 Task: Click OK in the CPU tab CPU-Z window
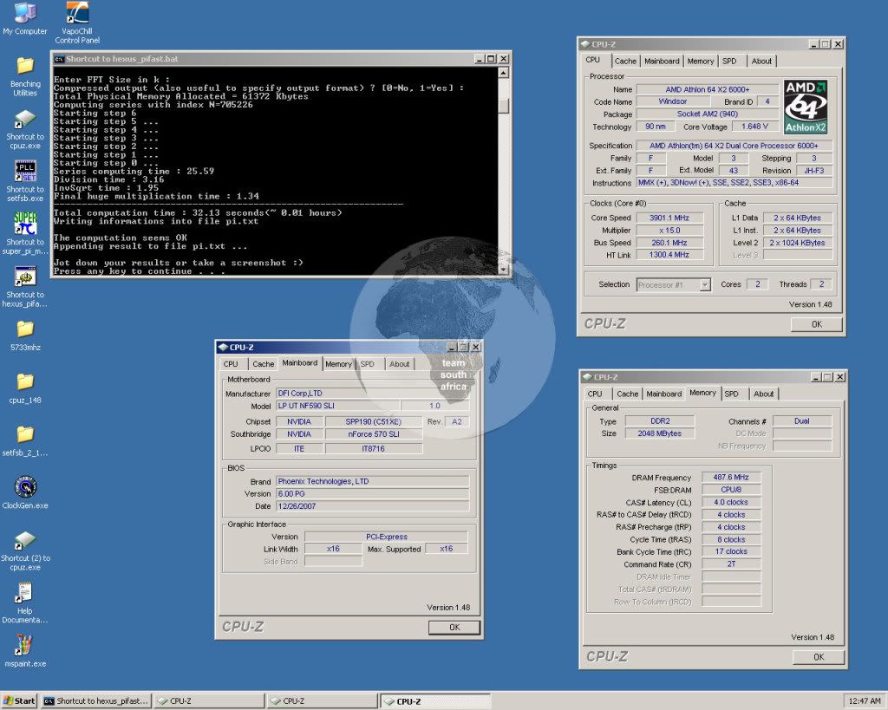click(x=816, y=324)
